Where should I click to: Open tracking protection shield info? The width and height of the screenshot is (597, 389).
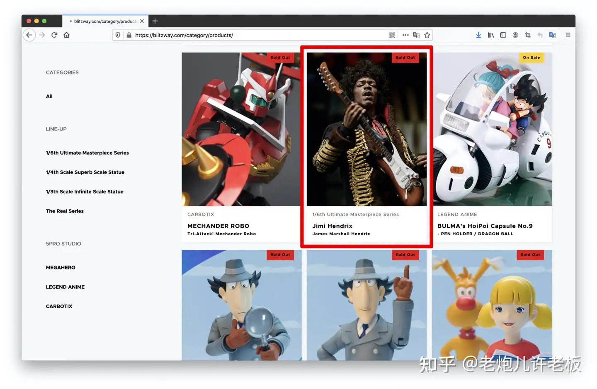click(118, 35)
